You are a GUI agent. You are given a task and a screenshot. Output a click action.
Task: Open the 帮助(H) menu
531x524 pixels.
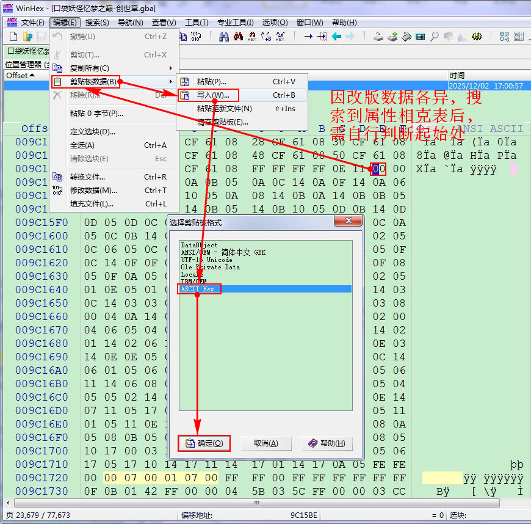pyautogui.click(x=344, y=23)
